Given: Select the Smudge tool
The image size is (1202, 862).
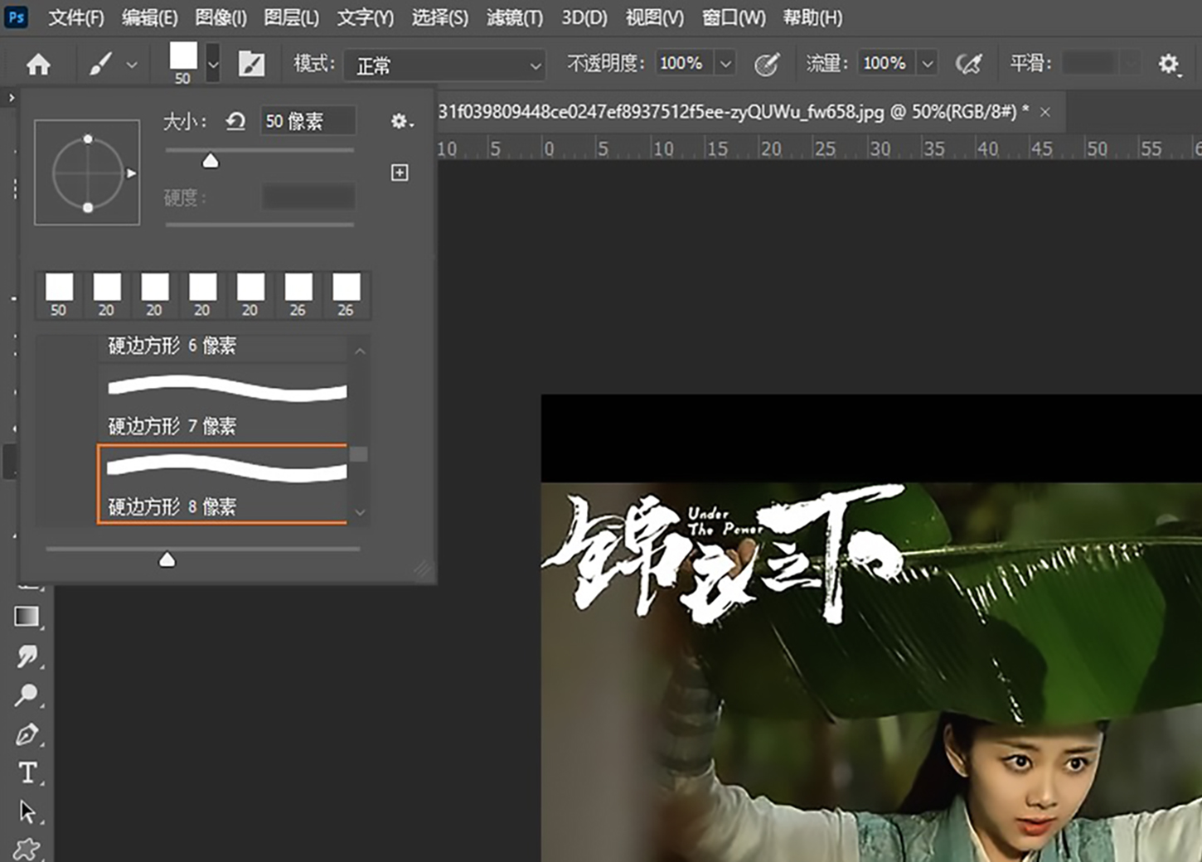Looking at the screenshot, I should (28, 656).
